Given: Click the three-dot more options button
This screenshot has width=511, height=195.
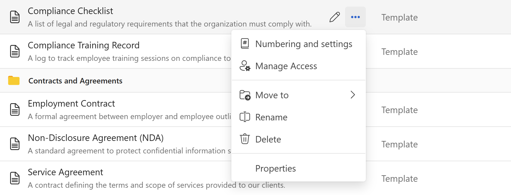Looking at the screenshot, I should pos(355,17).
